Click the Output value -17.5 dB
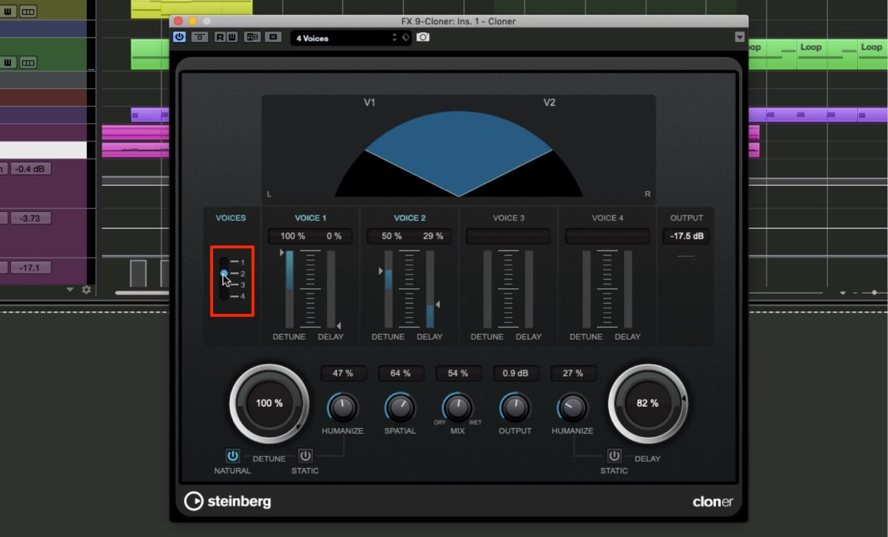The width and height of the screenshot is (888, 537). pyautogui.click(x=686, y=236)
